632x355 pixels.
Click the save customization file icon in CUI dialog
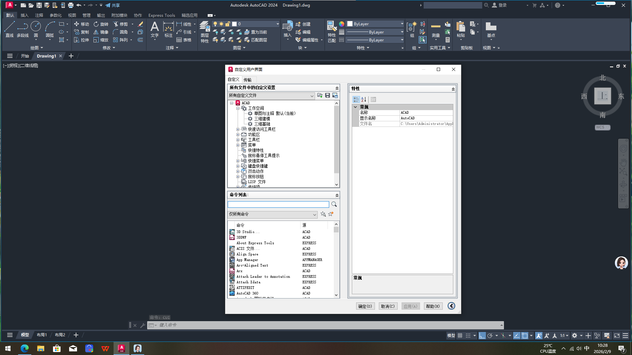(x=328, y=95)
